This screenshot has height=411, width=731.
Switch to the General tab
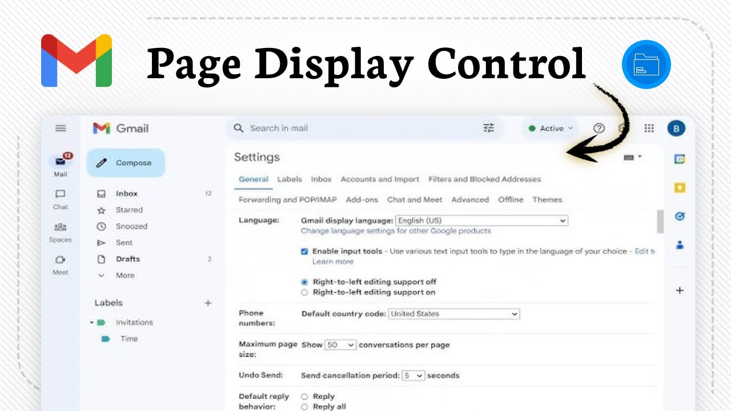(254, 179)
